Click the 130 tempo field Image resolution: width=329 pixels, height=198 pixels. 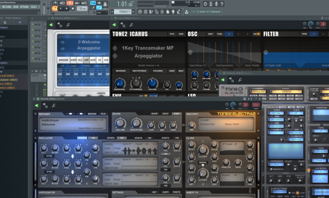click(x=82, y=9)
